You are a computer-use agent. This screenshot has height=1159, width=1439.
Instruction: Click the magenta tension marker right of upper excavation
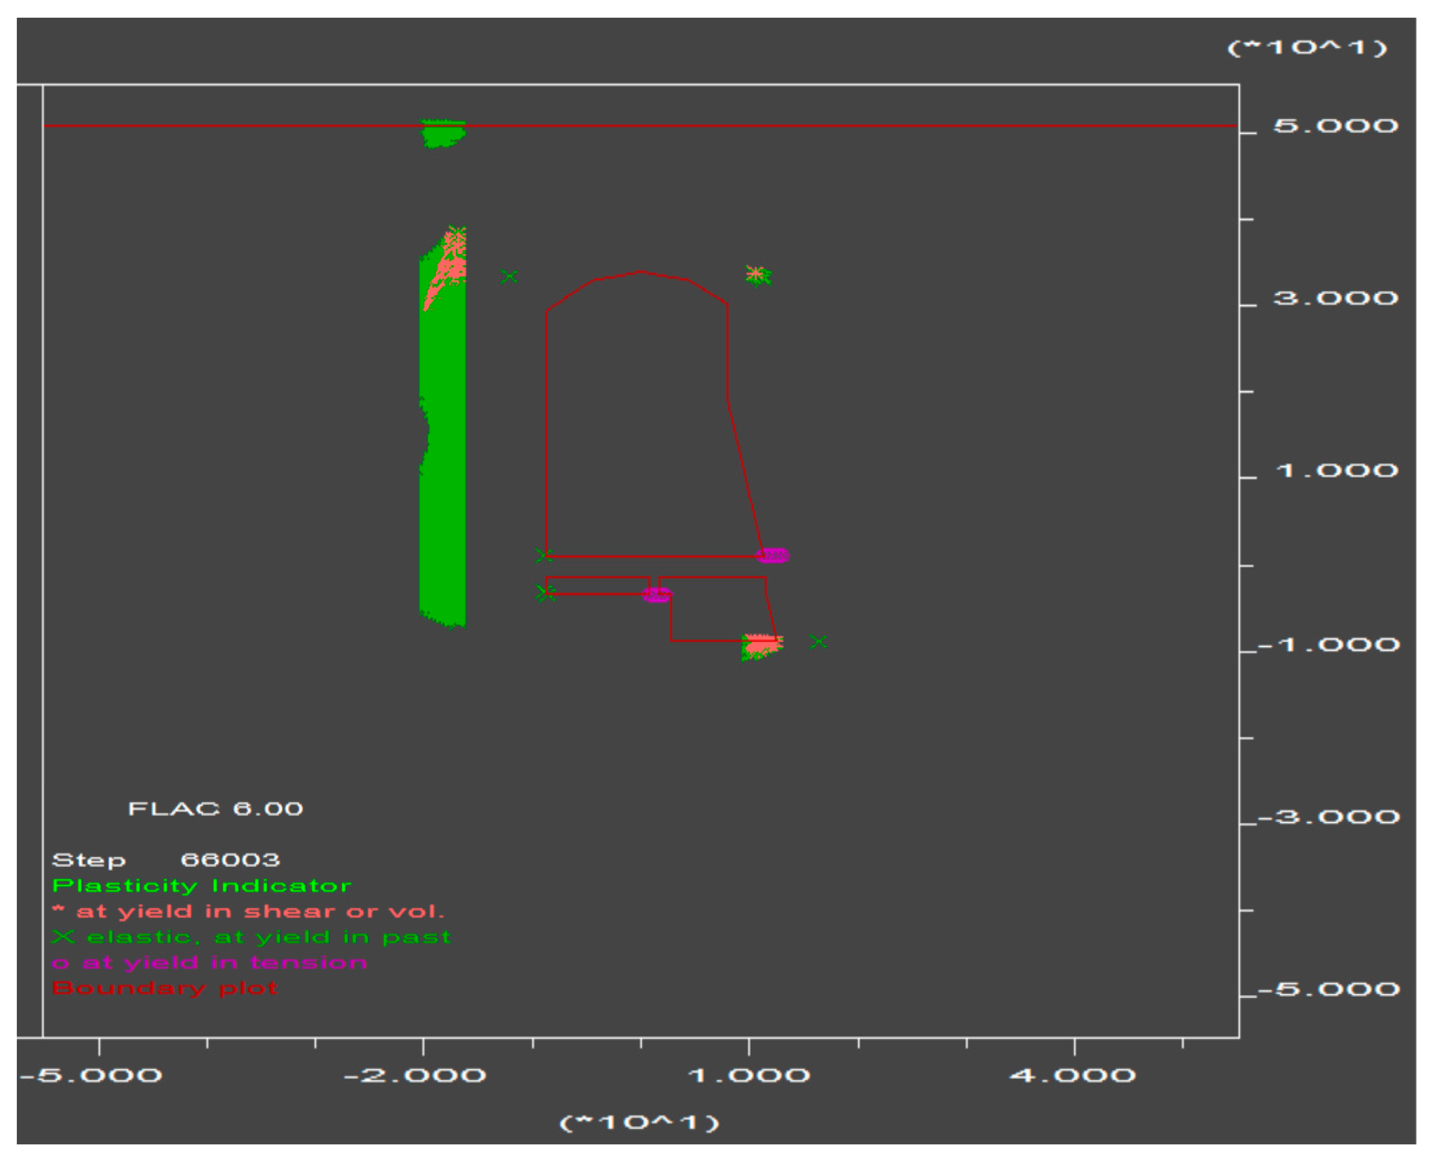click(773, 555)
